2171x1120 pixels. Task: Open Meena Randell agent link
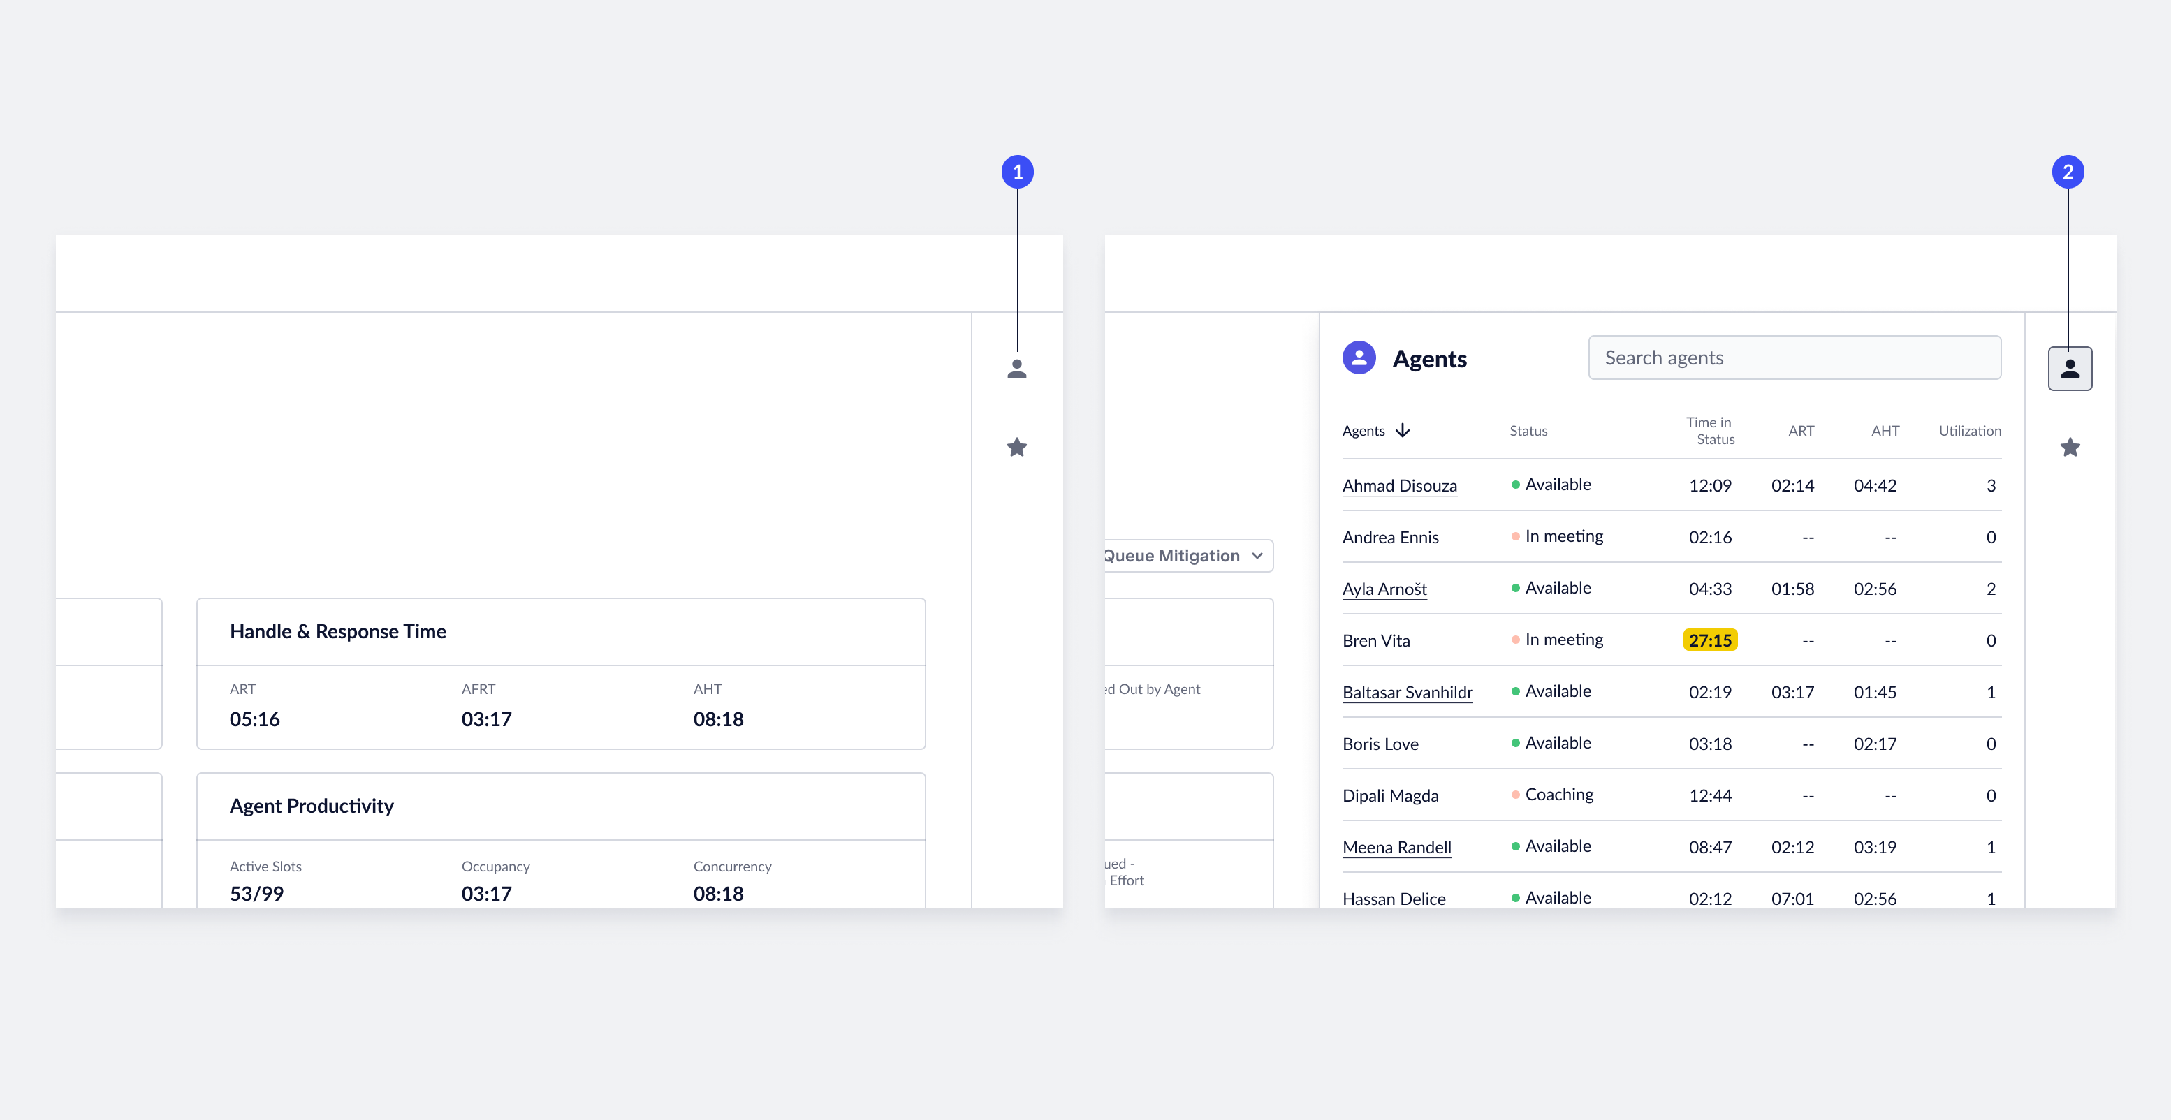pyautogui.click(x=1396, y=847)
